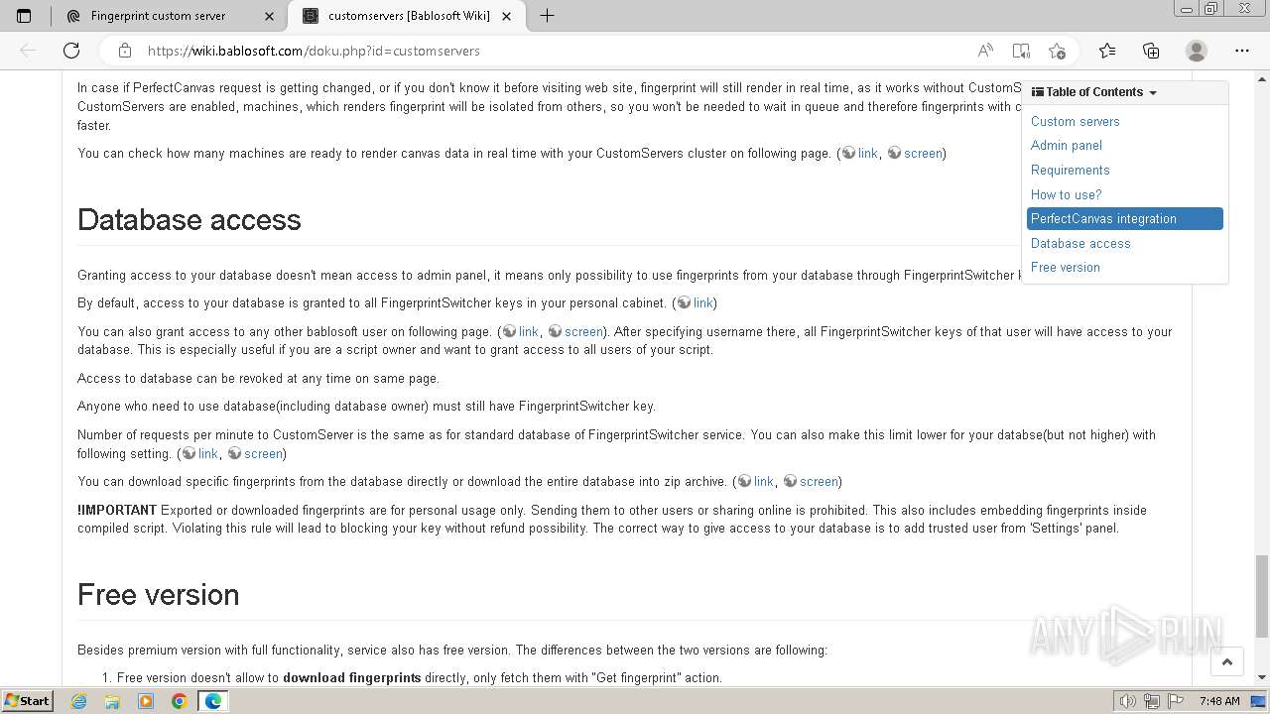
Task: Open the Windows Start menu
Action: (x=27, y=701)
